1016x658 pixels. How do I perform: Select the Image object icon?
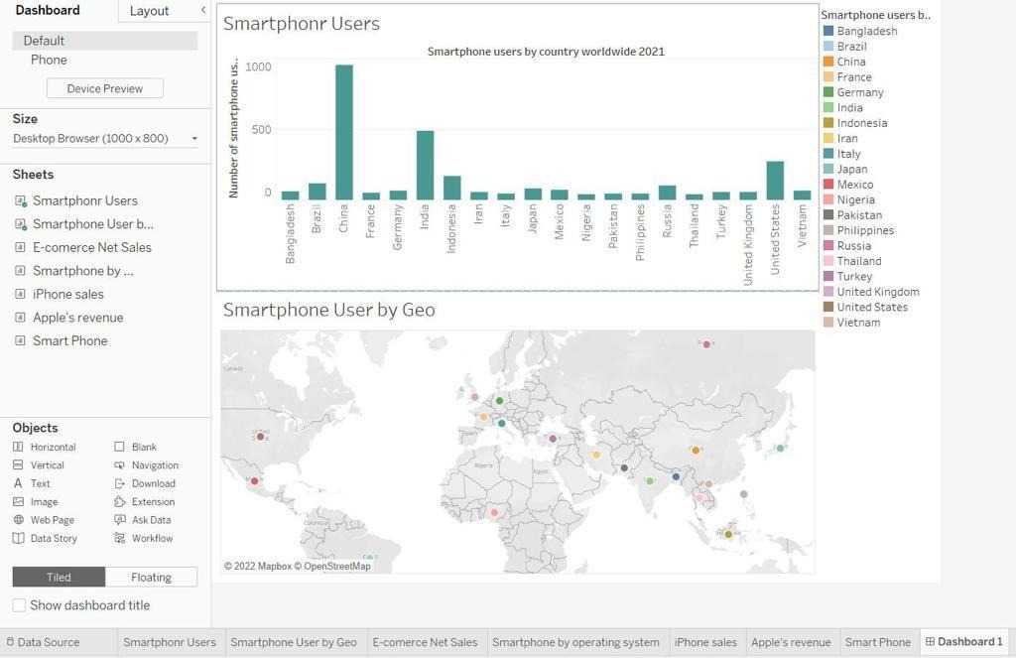coord(18,502)
